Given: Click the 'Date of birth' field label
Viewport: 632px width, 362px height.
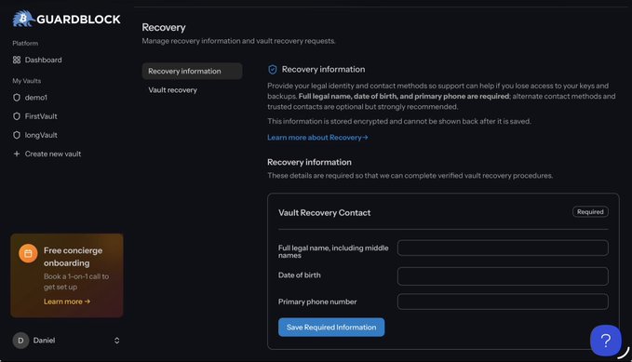Looking at the screenshot, I should [x=300, y=275].
